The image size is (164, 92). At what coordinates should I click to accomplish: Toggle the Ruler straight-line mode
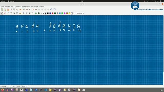coord(20,13)
